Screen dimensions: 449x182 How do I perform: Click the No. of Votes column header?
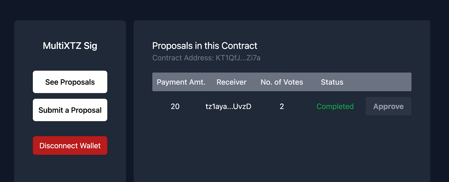pos(282,82)
